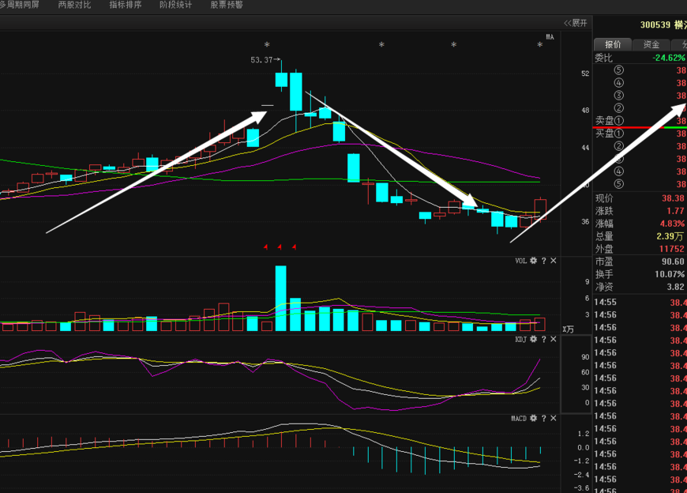The image size is (687, 493).
Task: Click the tallest cyan volume bar
Action: coord(281,298)
